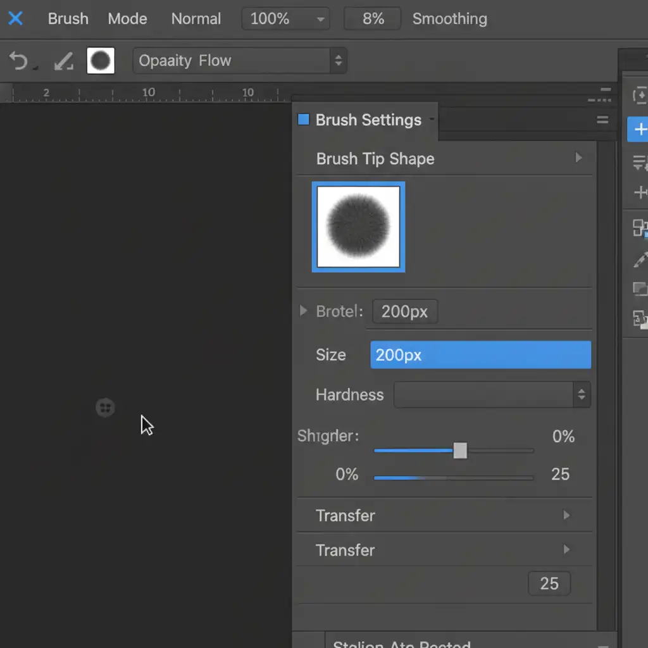Click the undo arrow icon
Viewport: 648px width, 648px height.
coord(19,61)
